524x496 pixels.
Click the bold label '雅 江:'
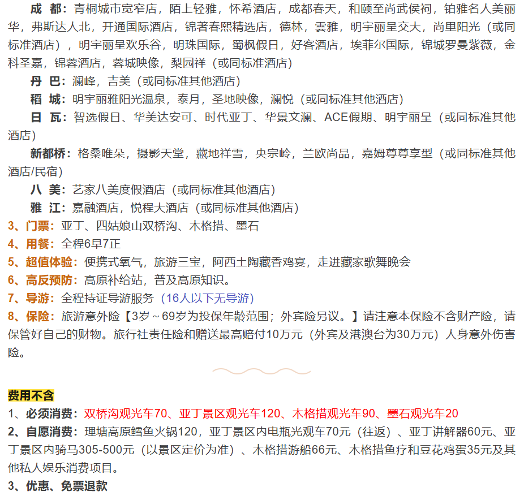tap(48, 208)
